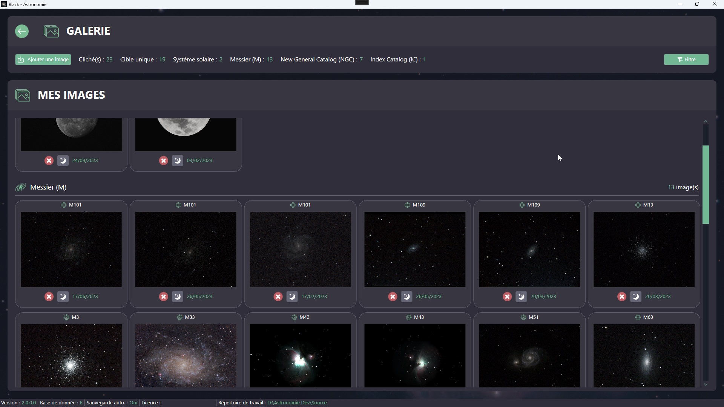Image resolution: width=724 pixels, height=407 pixels.
Task: Click the 17/06/2023 date link under M101
Action: pyautogui.click(x=85, y=297)
